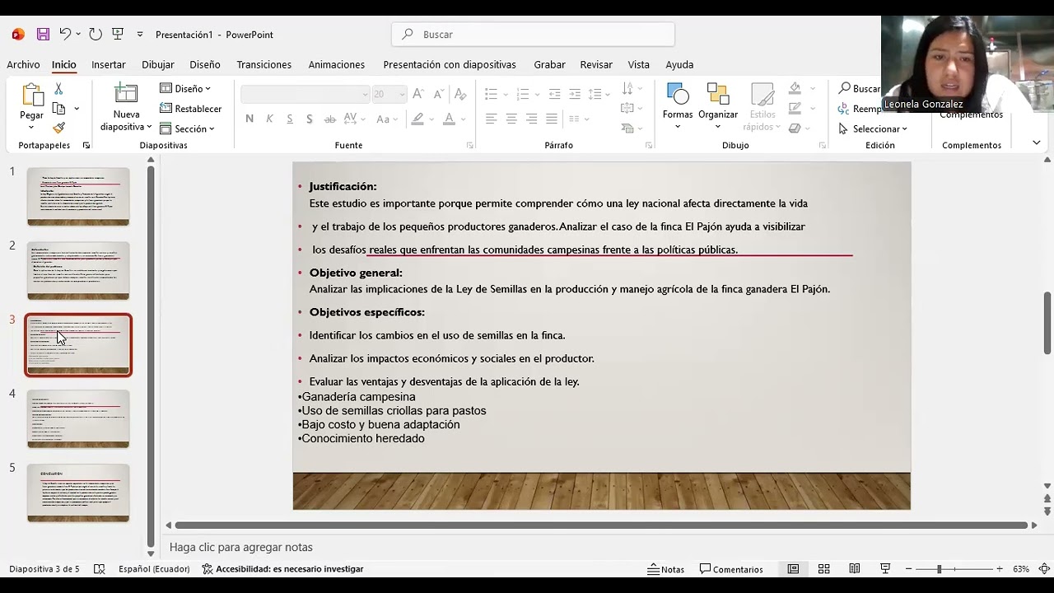Click Haga clic para agregar notas
This screenshot has height=593, width=1054.
coord(241,547)
